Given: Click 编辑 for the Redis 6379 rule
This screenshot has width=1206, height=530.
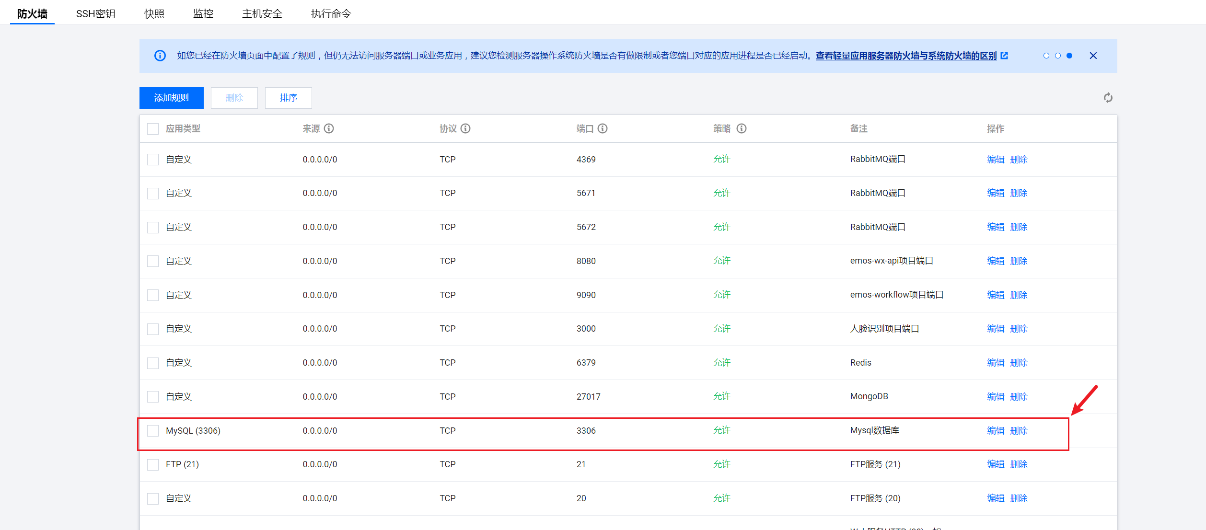Looking at the screenshot, I should tap(995, 362).
